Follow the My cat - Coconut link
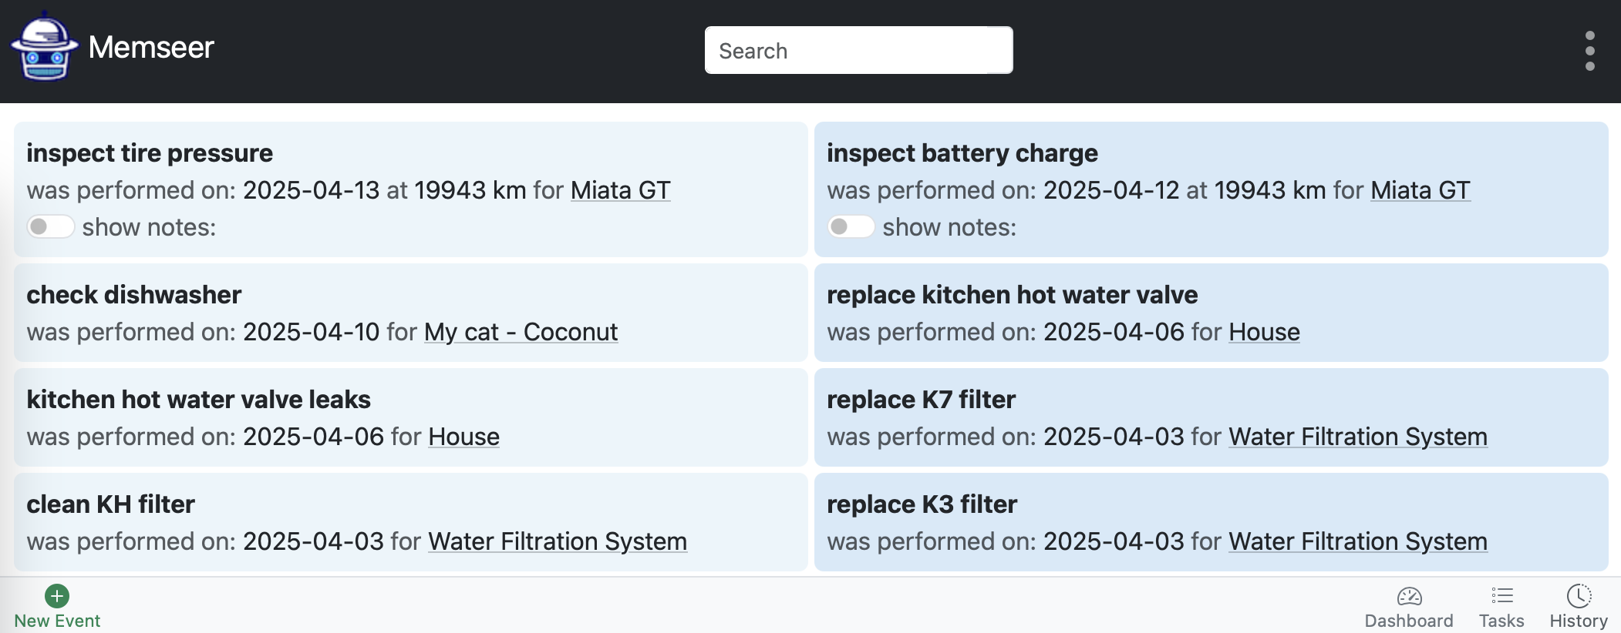 (521, 332)
